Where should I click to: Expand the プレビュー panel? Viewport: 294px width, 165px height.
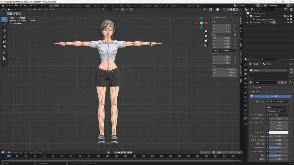(256, 87)
